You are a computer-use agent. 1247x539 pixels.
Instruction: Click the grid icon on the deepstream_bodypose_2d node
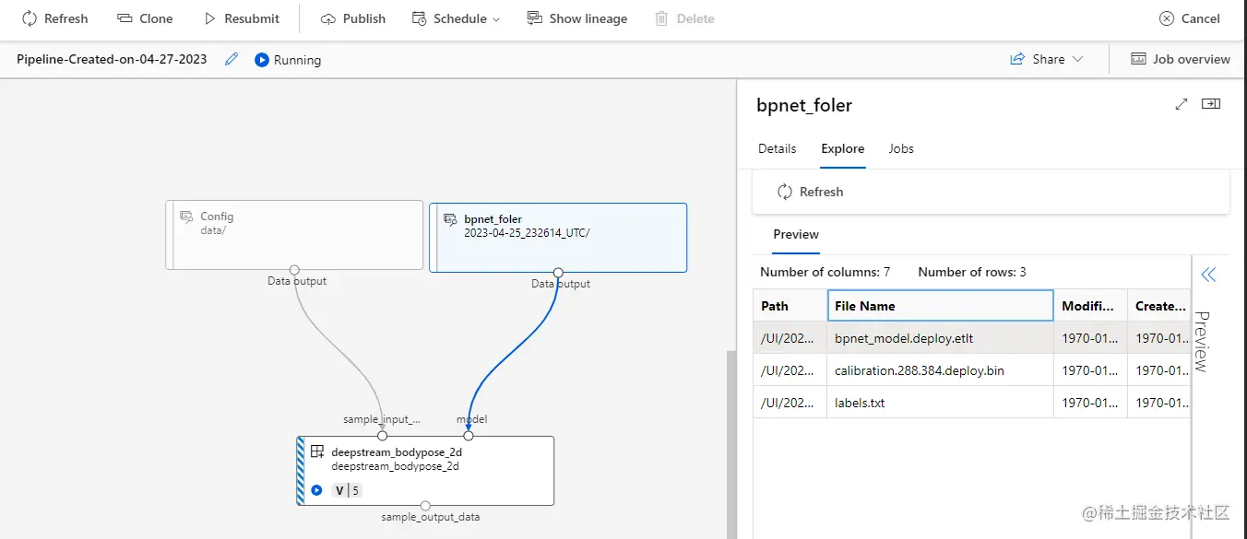pos(315,451)
